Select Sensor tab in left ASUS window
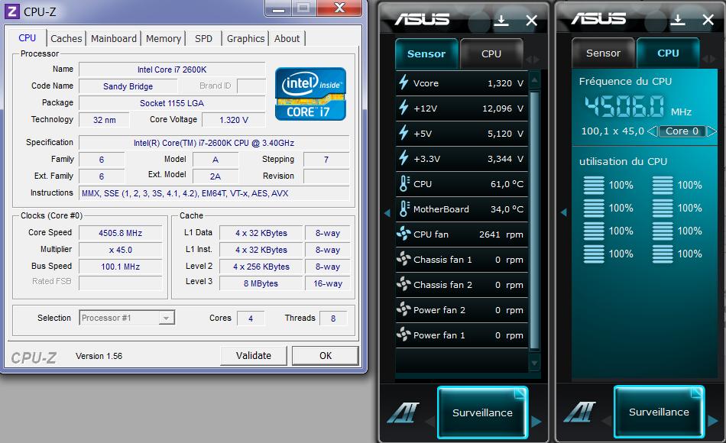This screenshot has height=443, width=726. click(x=426, y=53)
